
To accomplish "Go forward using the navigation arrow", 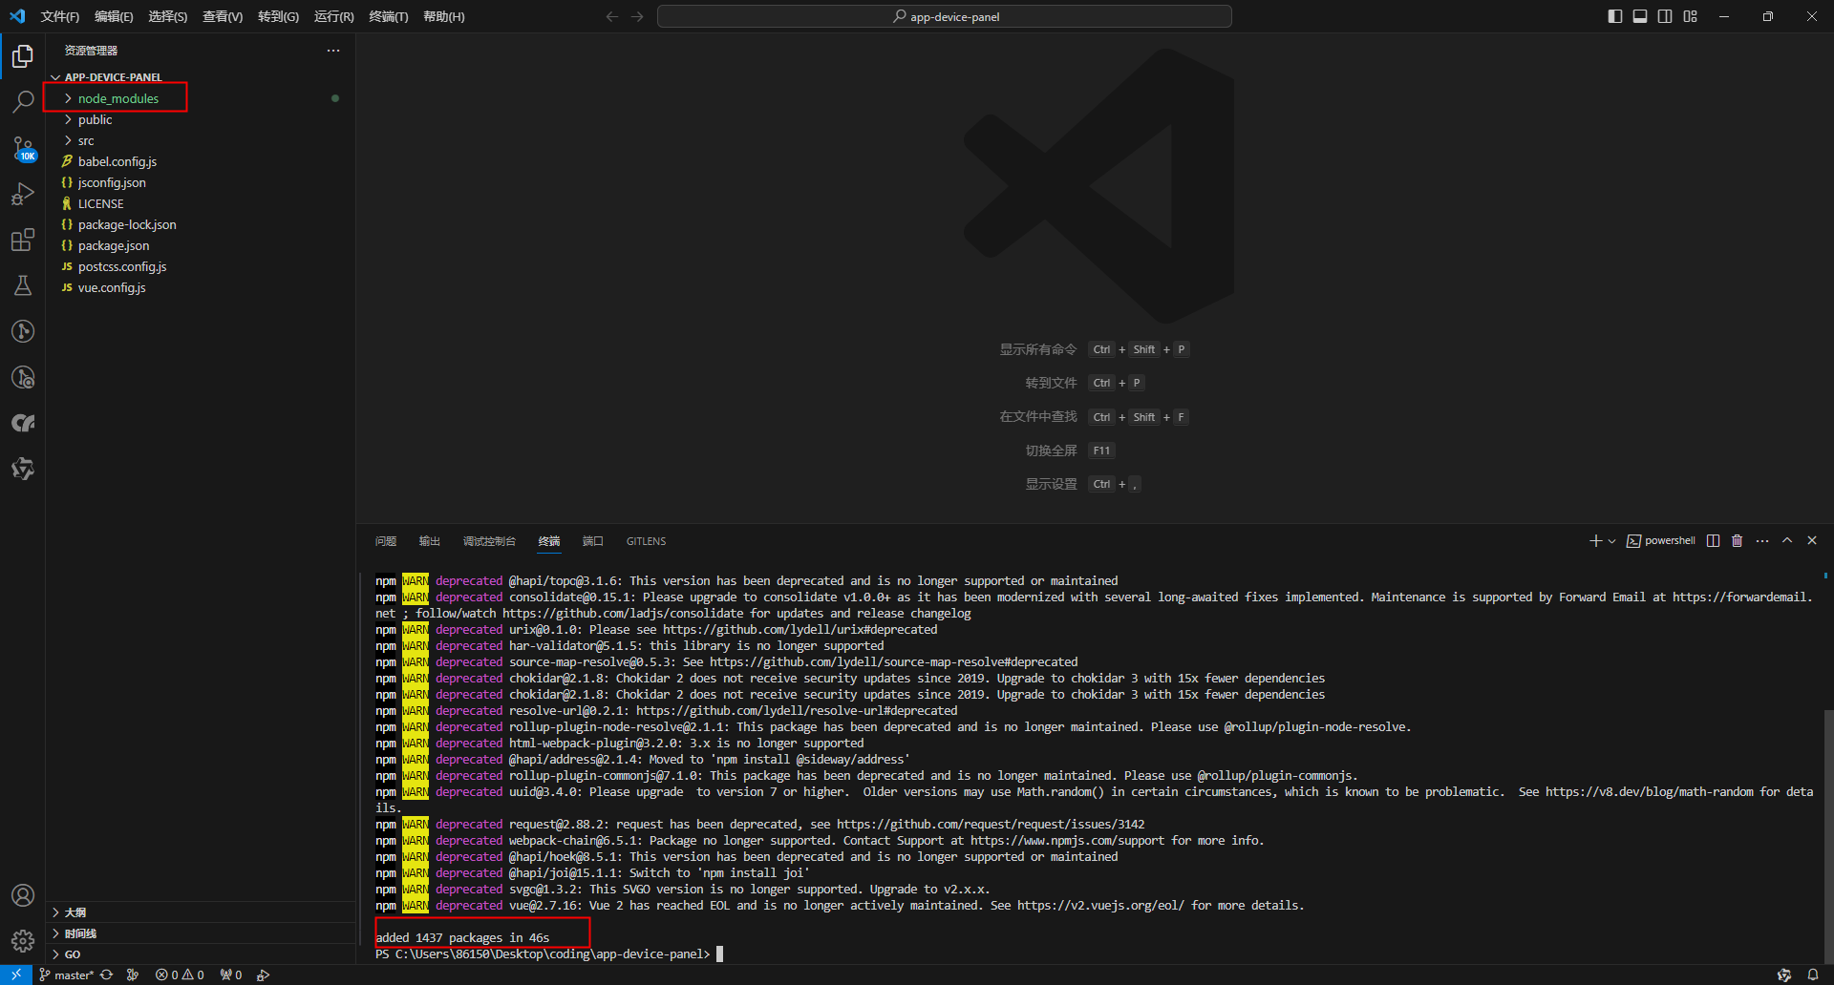I will (637, 16).
